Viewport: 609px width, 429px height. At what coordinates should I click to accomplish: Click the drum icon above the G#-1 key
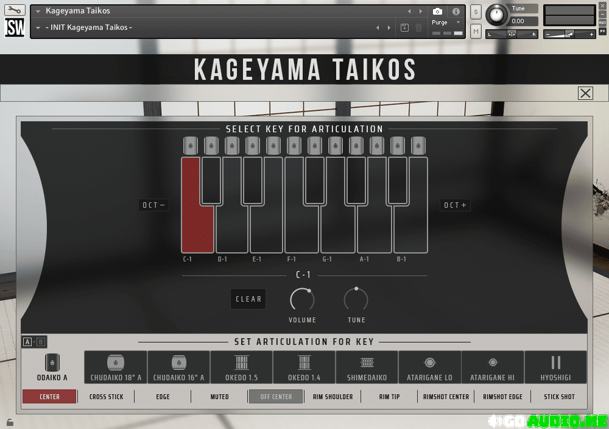356,146
